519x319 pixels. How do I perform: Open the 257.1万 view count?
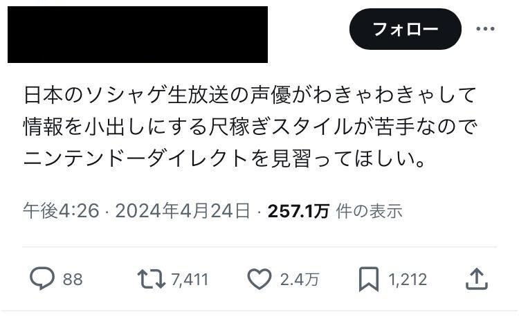[x=298, y=211]
